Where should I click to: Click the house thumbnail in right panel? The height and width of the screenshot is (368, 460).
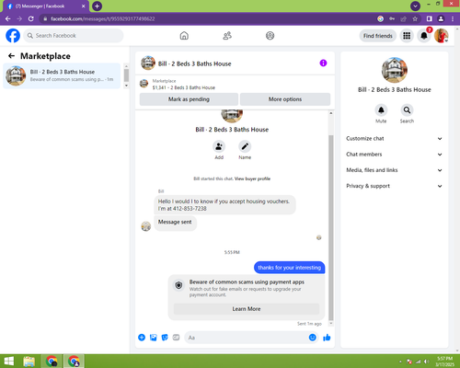(x=395, y=70)
